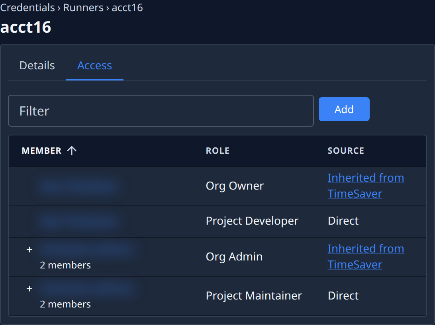Click 2 members text in Org Admin row
Screen dimensions: 435x325
(x=65, y=265)
